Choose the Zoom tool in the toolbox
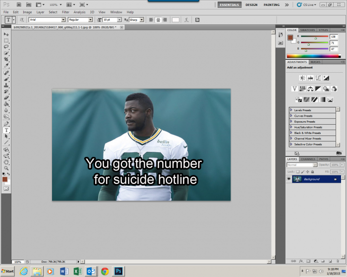The height and width of the screenshot is (277, 347). click(x=6, y=168)
